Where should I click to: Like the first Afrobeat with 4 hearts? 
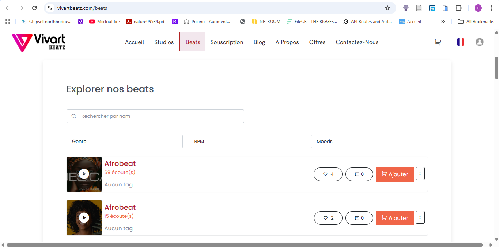tap(328, 174)
